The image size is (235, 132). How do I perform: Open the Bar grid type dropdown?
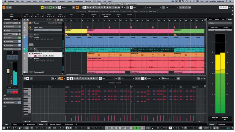tap(154, 7)
